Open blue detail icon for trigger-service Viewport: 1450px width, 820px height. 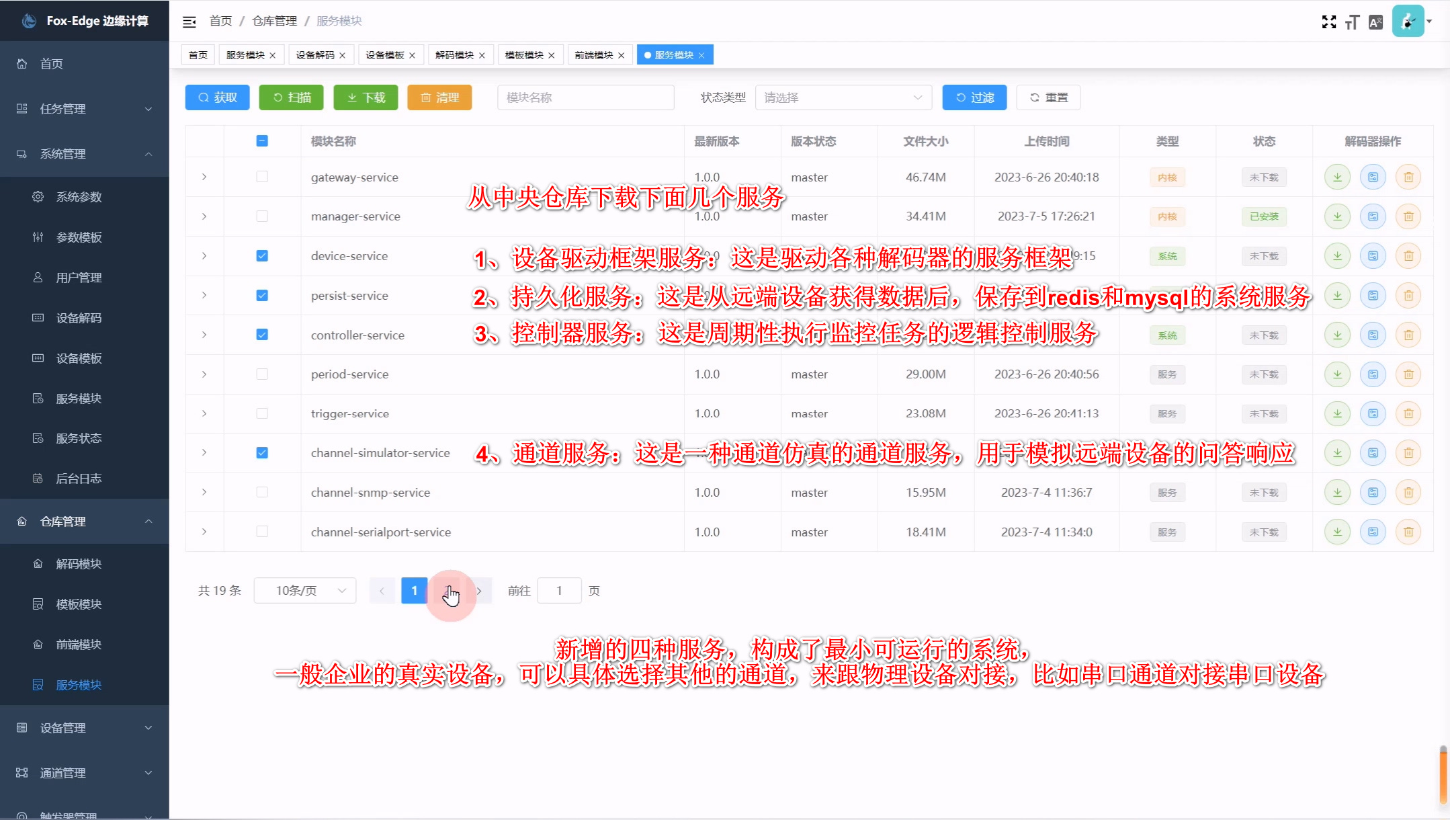coord(1373,413)
